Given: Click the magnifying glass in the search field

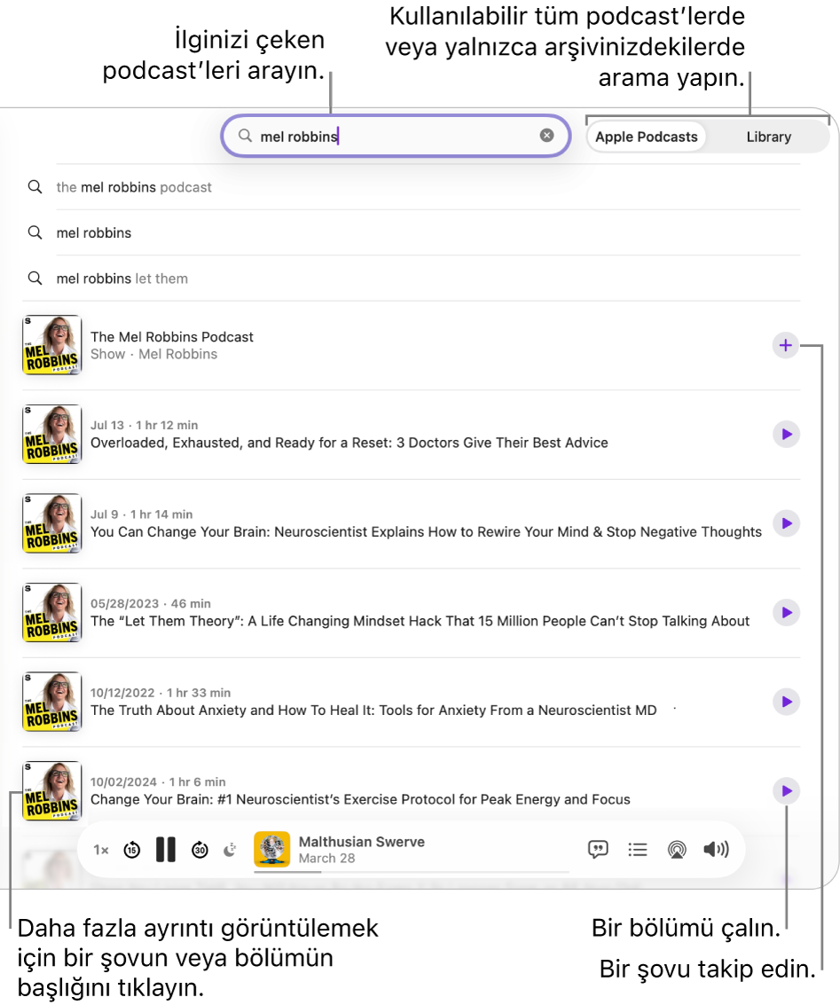Looking at the screenshot, I should (x=245, y=136).
